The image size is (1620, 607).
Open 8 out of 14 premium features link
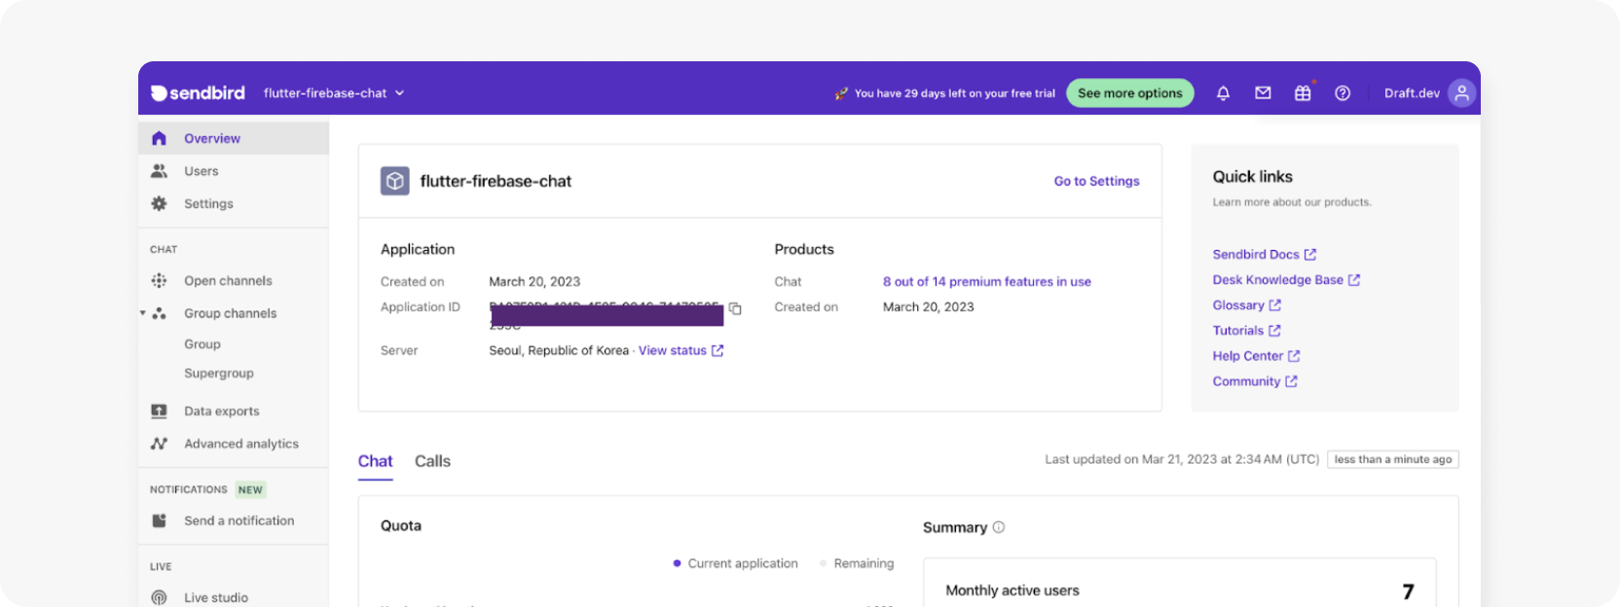pos(987,282)
